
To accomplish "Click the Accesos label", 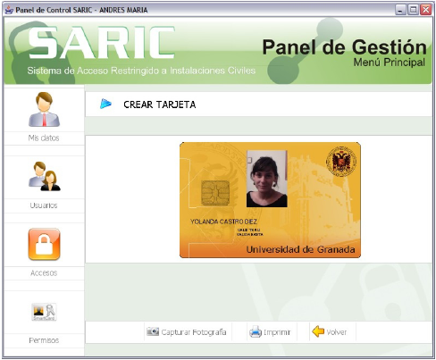I will [x=44, y=273].
